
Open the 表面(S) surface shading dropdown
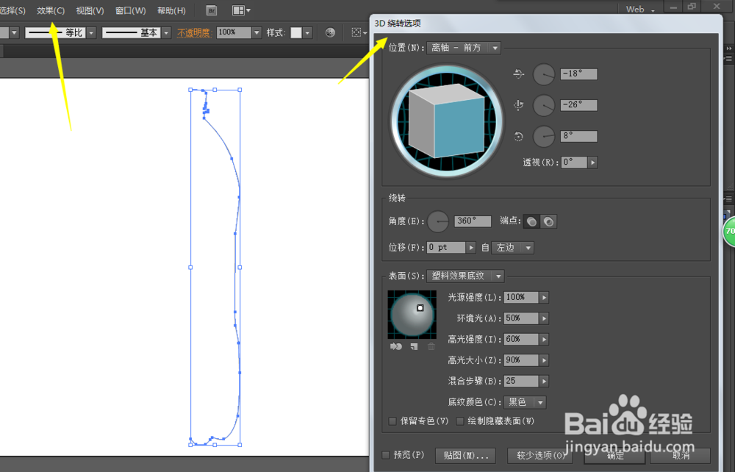tap(465, 276)
